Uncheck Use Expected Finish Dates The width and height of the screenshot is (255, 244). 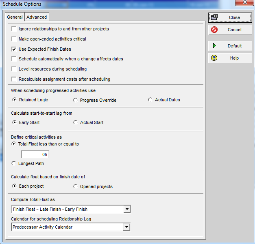[14, 49]
